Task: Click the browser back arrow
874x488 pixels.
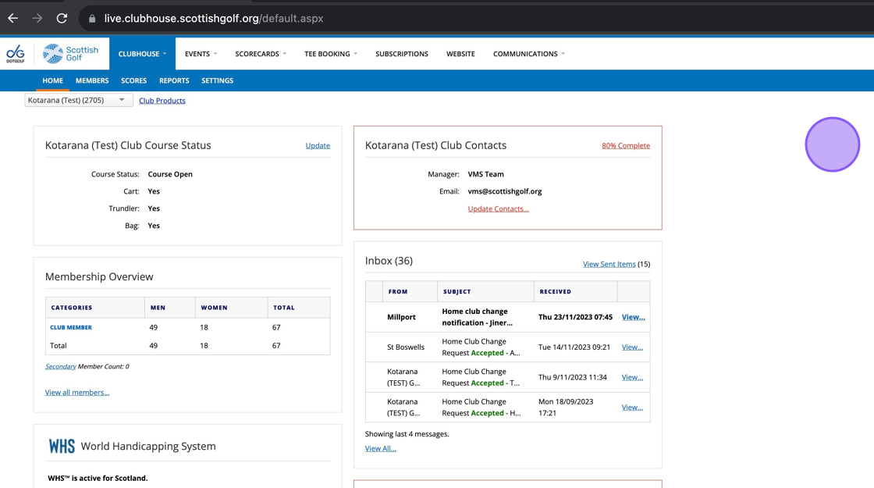Action: (x=13, y=18)
